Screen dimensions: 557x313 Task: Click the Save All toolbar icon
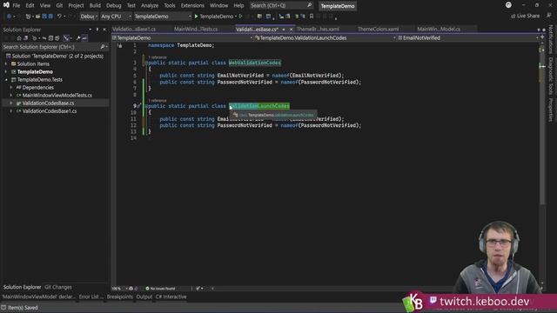pos(50,17)
